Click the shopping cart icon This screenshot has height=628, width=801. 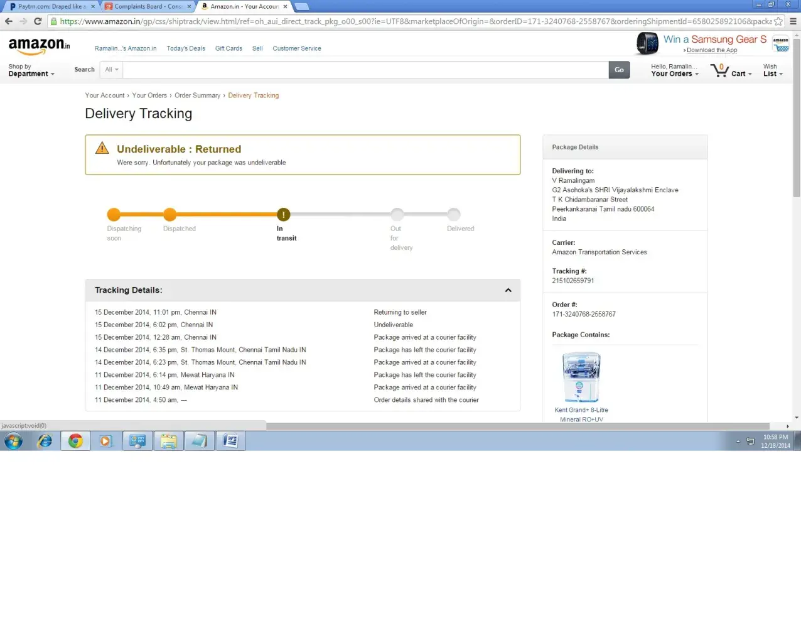point(719,70)
